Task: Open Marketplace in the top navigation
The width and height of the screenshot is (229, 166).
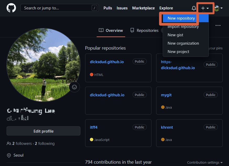Action: (x=143, y=8)
